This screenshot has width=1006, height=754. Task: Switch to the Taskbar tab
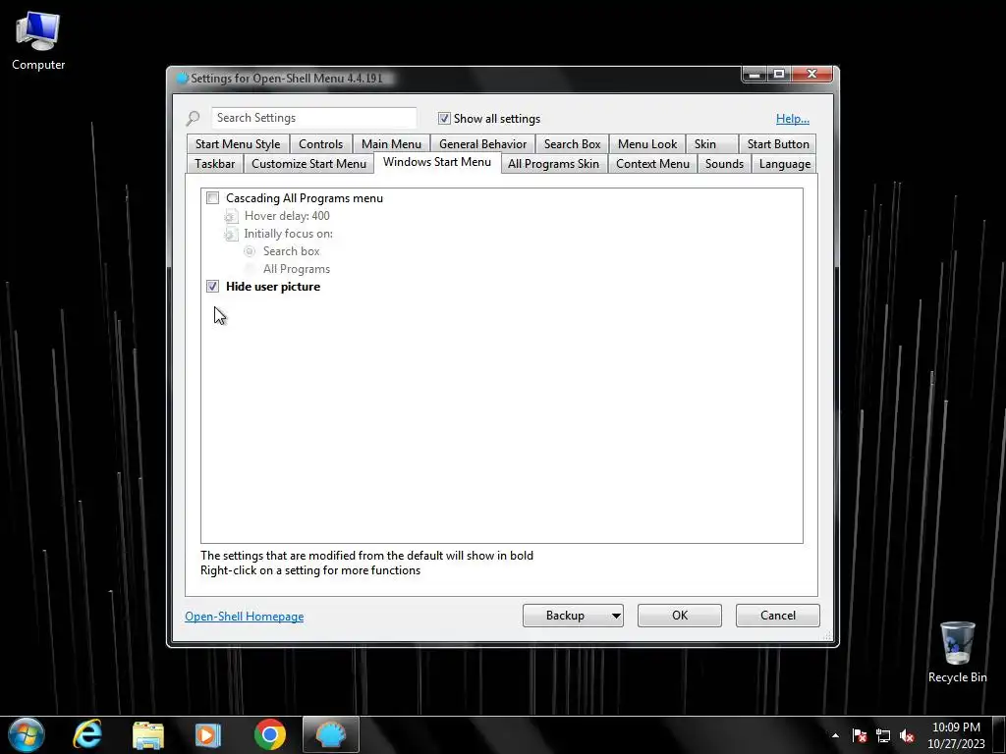click(x=214, y=164)
